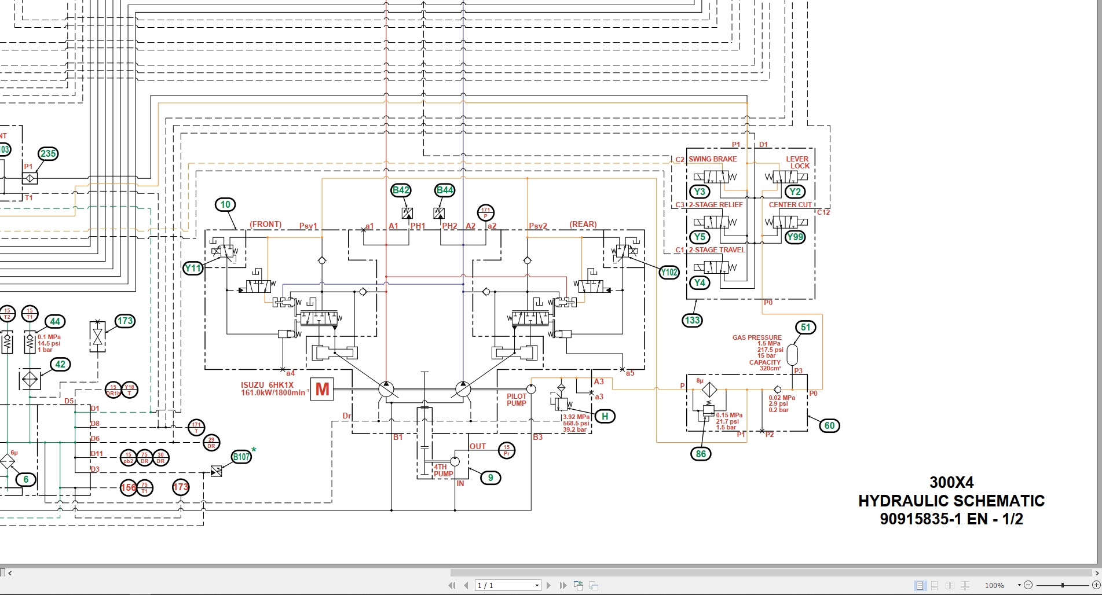This screenshot has width=1102, height=595.
Task: Go forward to the next view
Action: coord(594,585)
